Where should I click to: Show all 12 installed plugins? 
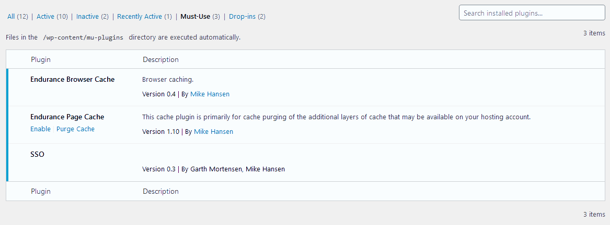[x=17, y=17]
